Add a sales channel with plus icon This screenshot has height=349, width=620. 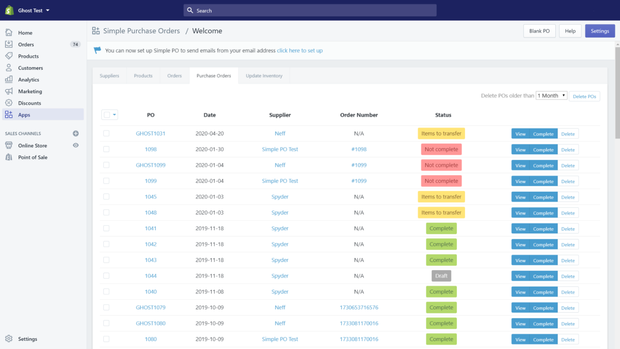click(75, 134)
